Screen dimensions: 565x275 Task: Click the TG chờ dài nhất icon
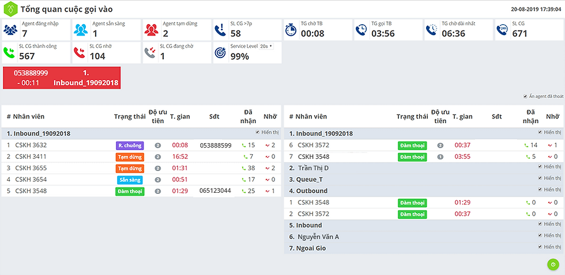click(x=431, y=30)
